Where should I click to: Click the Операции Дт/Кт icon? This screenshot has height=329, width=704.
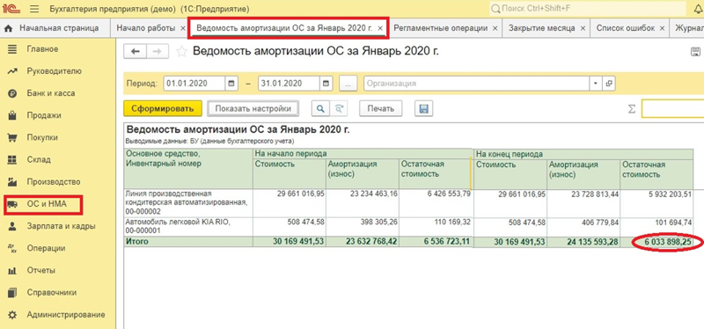tap(12, 248)
